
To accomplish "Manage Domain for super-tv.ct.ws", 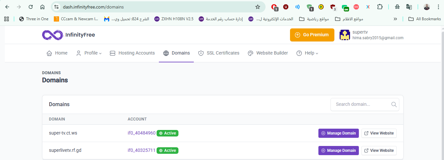I will 338,133.
